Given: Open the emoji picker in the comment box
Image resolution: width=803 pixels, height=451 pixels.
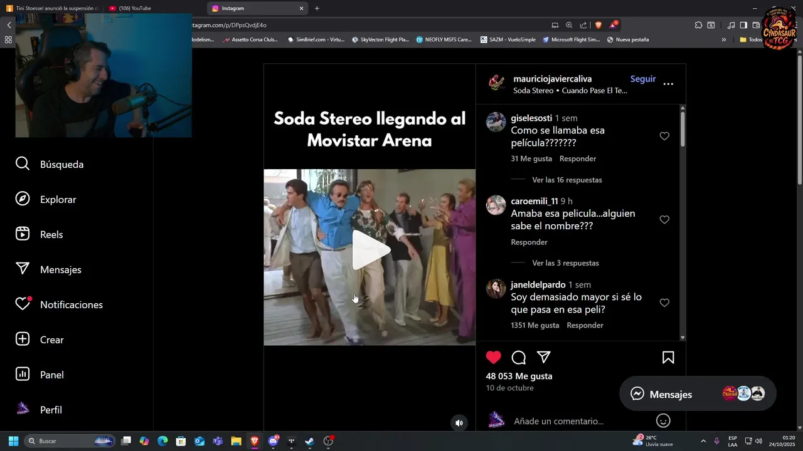Looking at the screenshot, I should 663,421.
